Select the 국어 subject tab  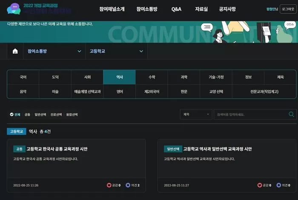tap(23, 77)
